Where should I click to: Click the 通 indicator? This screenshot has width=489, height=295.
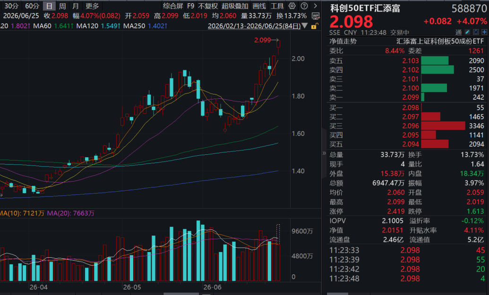458,33
